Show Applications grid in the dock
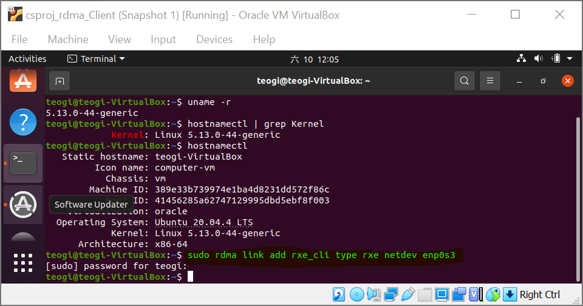Image resolution: width=583 pixels, height=306 pixels. point(23,263)
